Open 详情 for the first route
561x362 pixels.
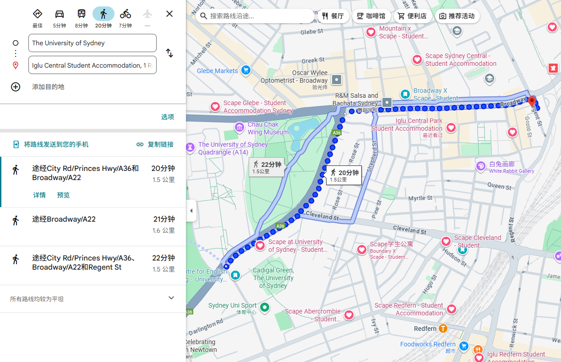point(39,195)
